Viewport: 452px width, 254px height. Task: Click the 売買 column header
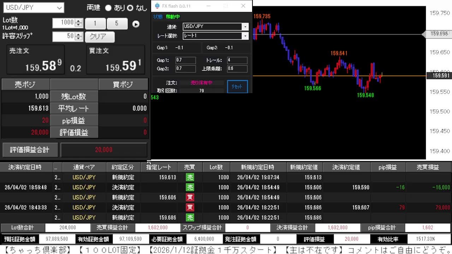[x=190, y=167]
